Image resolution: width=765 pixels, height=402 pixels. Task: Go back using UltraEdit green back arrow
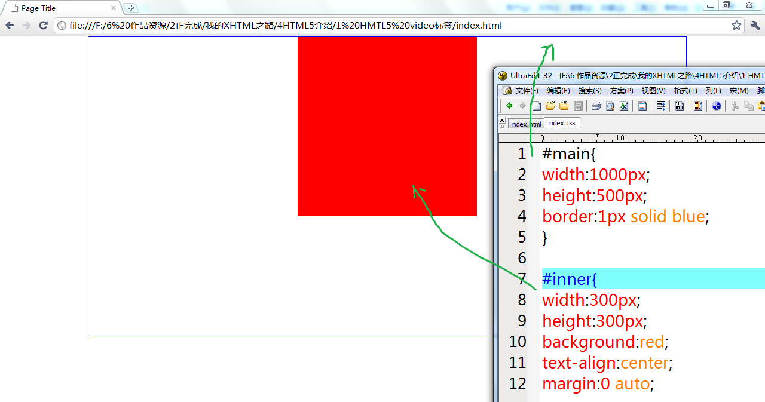[x=509, y=106]
